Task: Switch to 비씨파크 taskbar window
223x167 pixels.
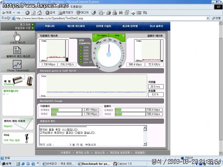Action: (x=58, y=164)
